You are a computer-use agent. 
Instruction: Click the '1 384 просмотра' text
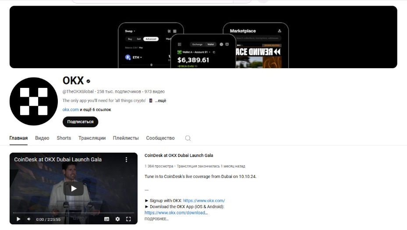(x=159, y=166)
